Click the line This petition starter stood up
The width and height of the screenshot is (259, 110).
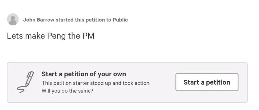96,83
